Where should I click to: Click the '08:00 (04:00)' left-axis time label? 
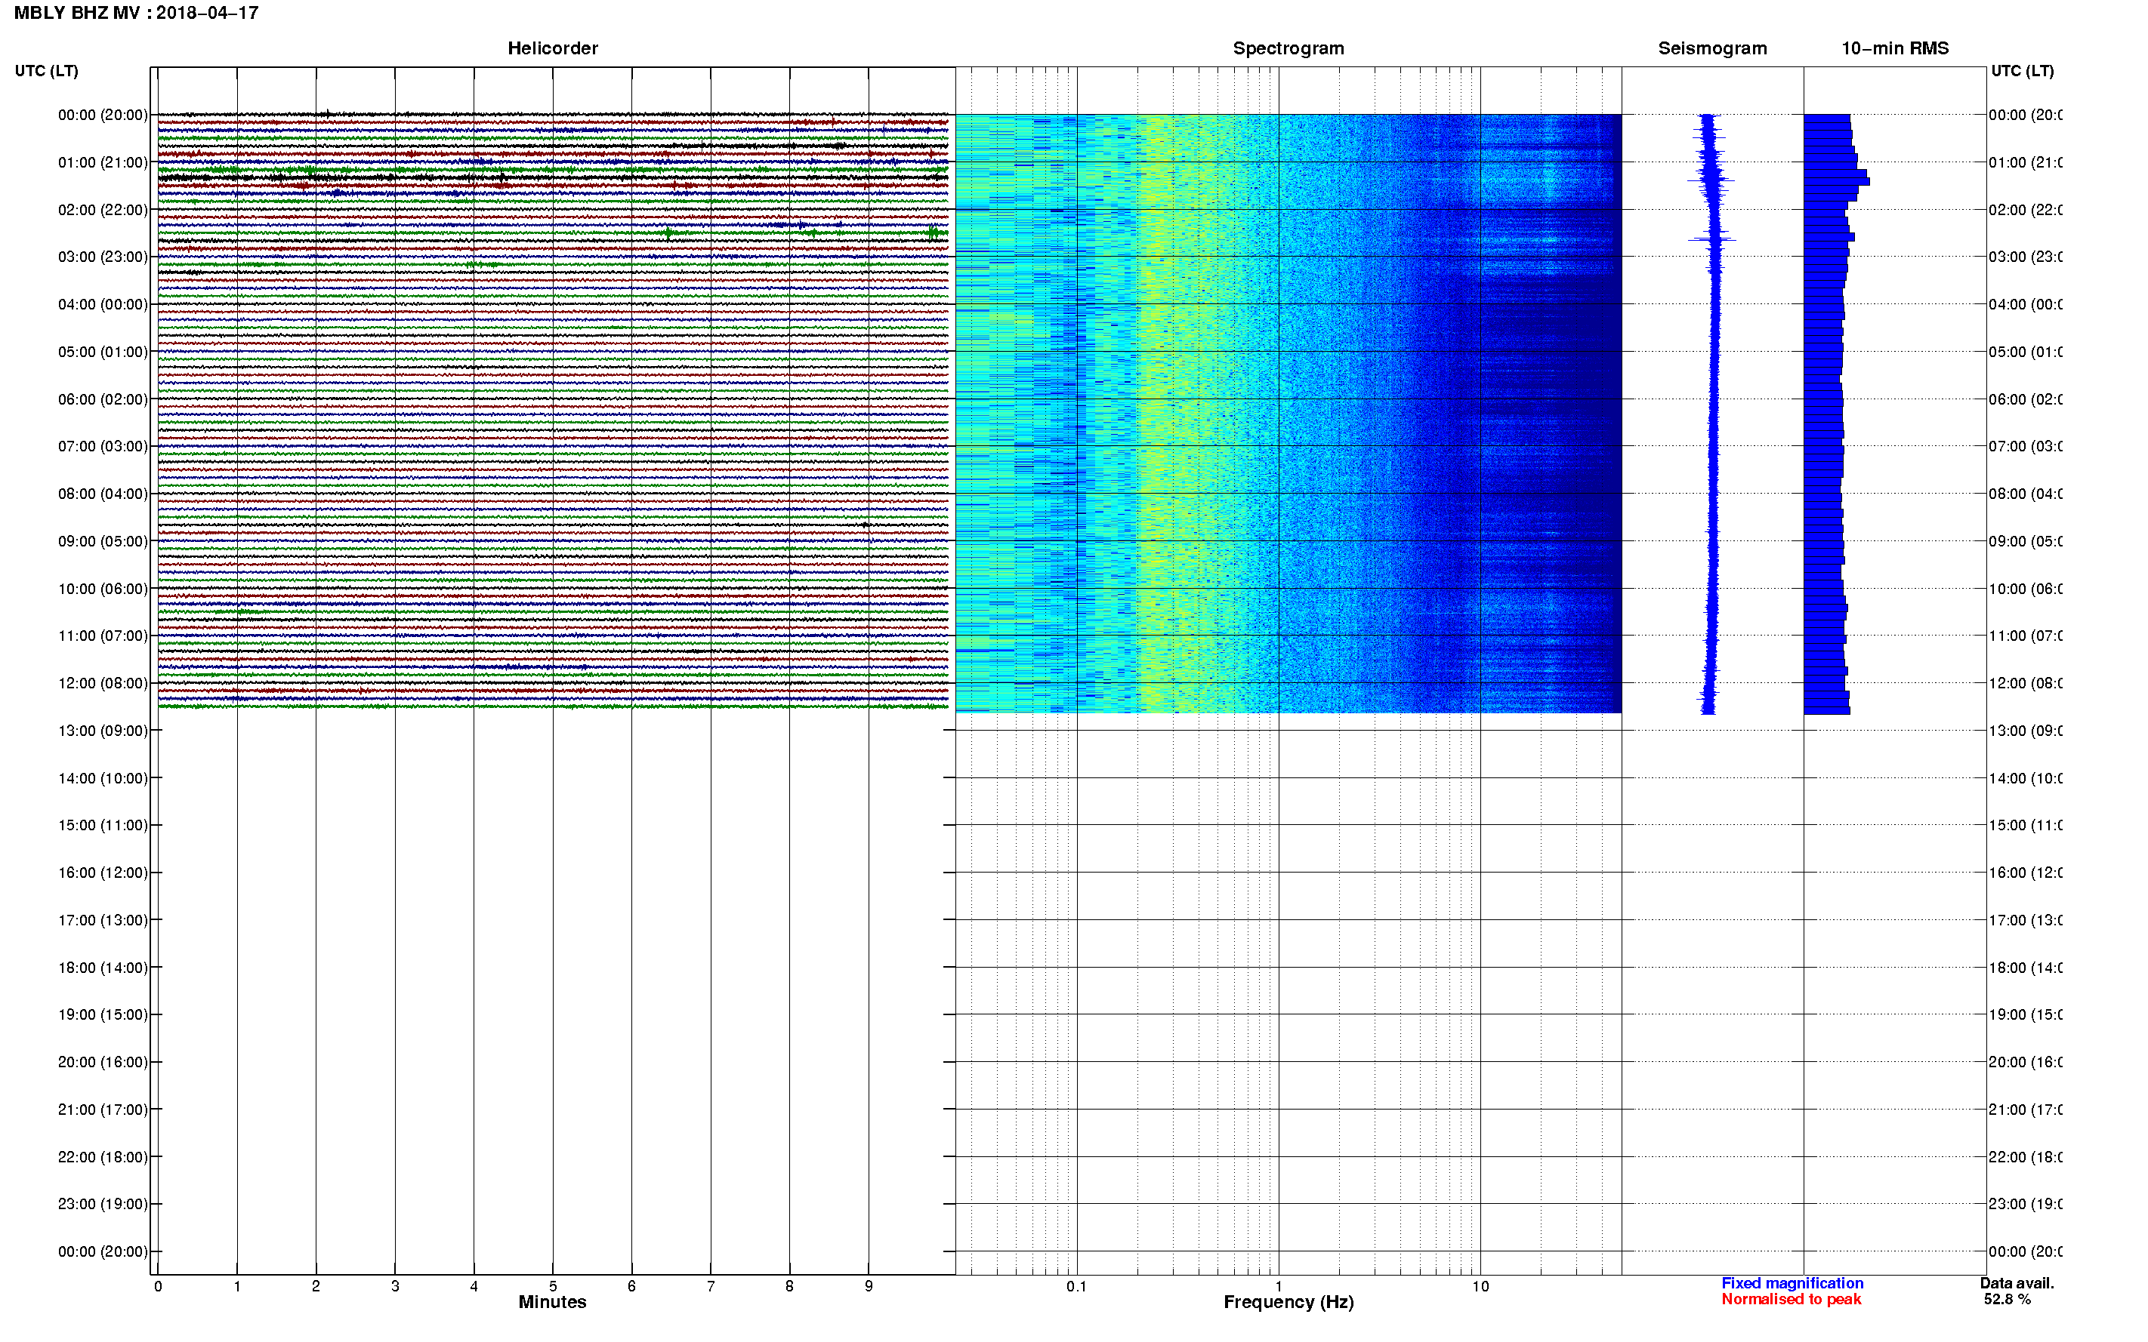(103, 494)
